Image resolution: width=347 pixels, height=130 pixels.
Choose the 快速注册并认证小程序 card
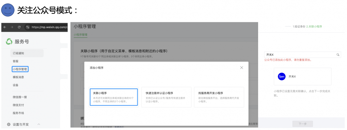tap(166, 97)
